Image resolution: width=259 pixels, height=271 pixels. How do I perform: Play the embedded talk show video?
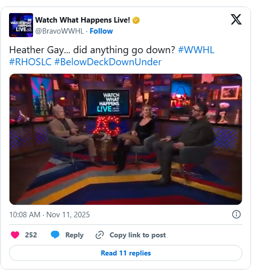point(126,139)
